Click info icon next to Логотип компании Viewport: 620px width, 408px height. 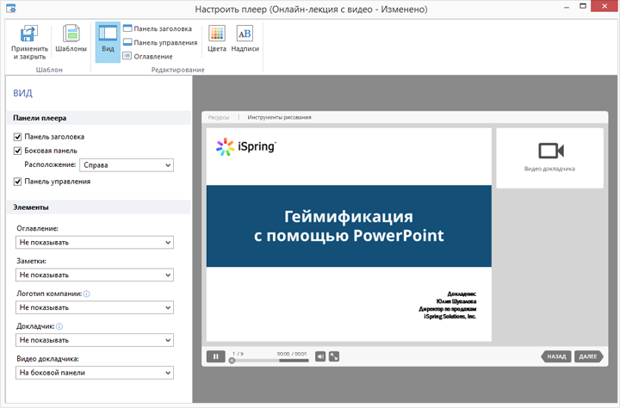pos(87,294)
